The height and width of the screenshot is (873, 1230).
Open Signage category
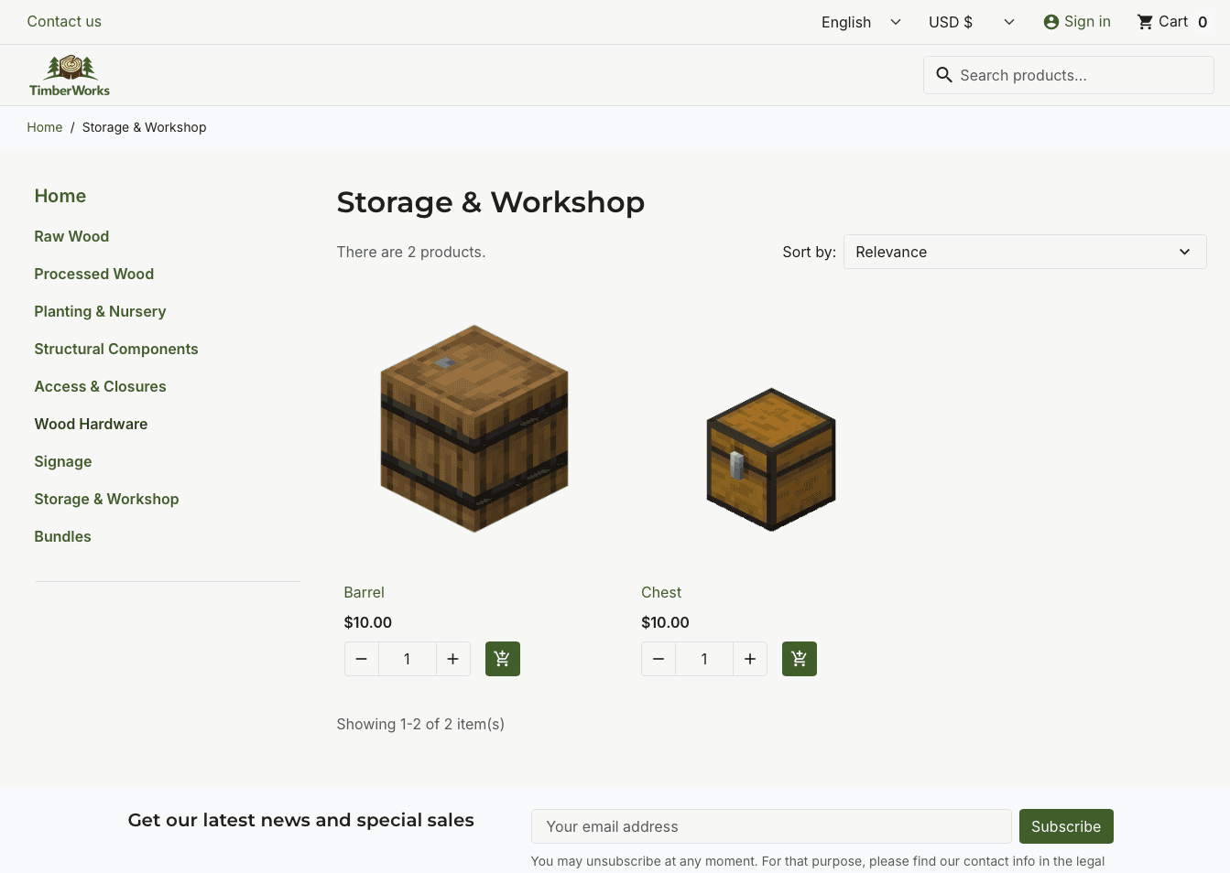pos(63,461)
